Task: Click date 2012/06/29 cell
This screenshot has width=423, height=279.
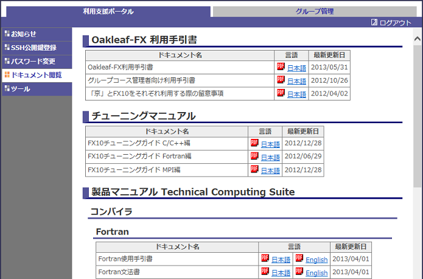Action: click(x=303, y=156)
